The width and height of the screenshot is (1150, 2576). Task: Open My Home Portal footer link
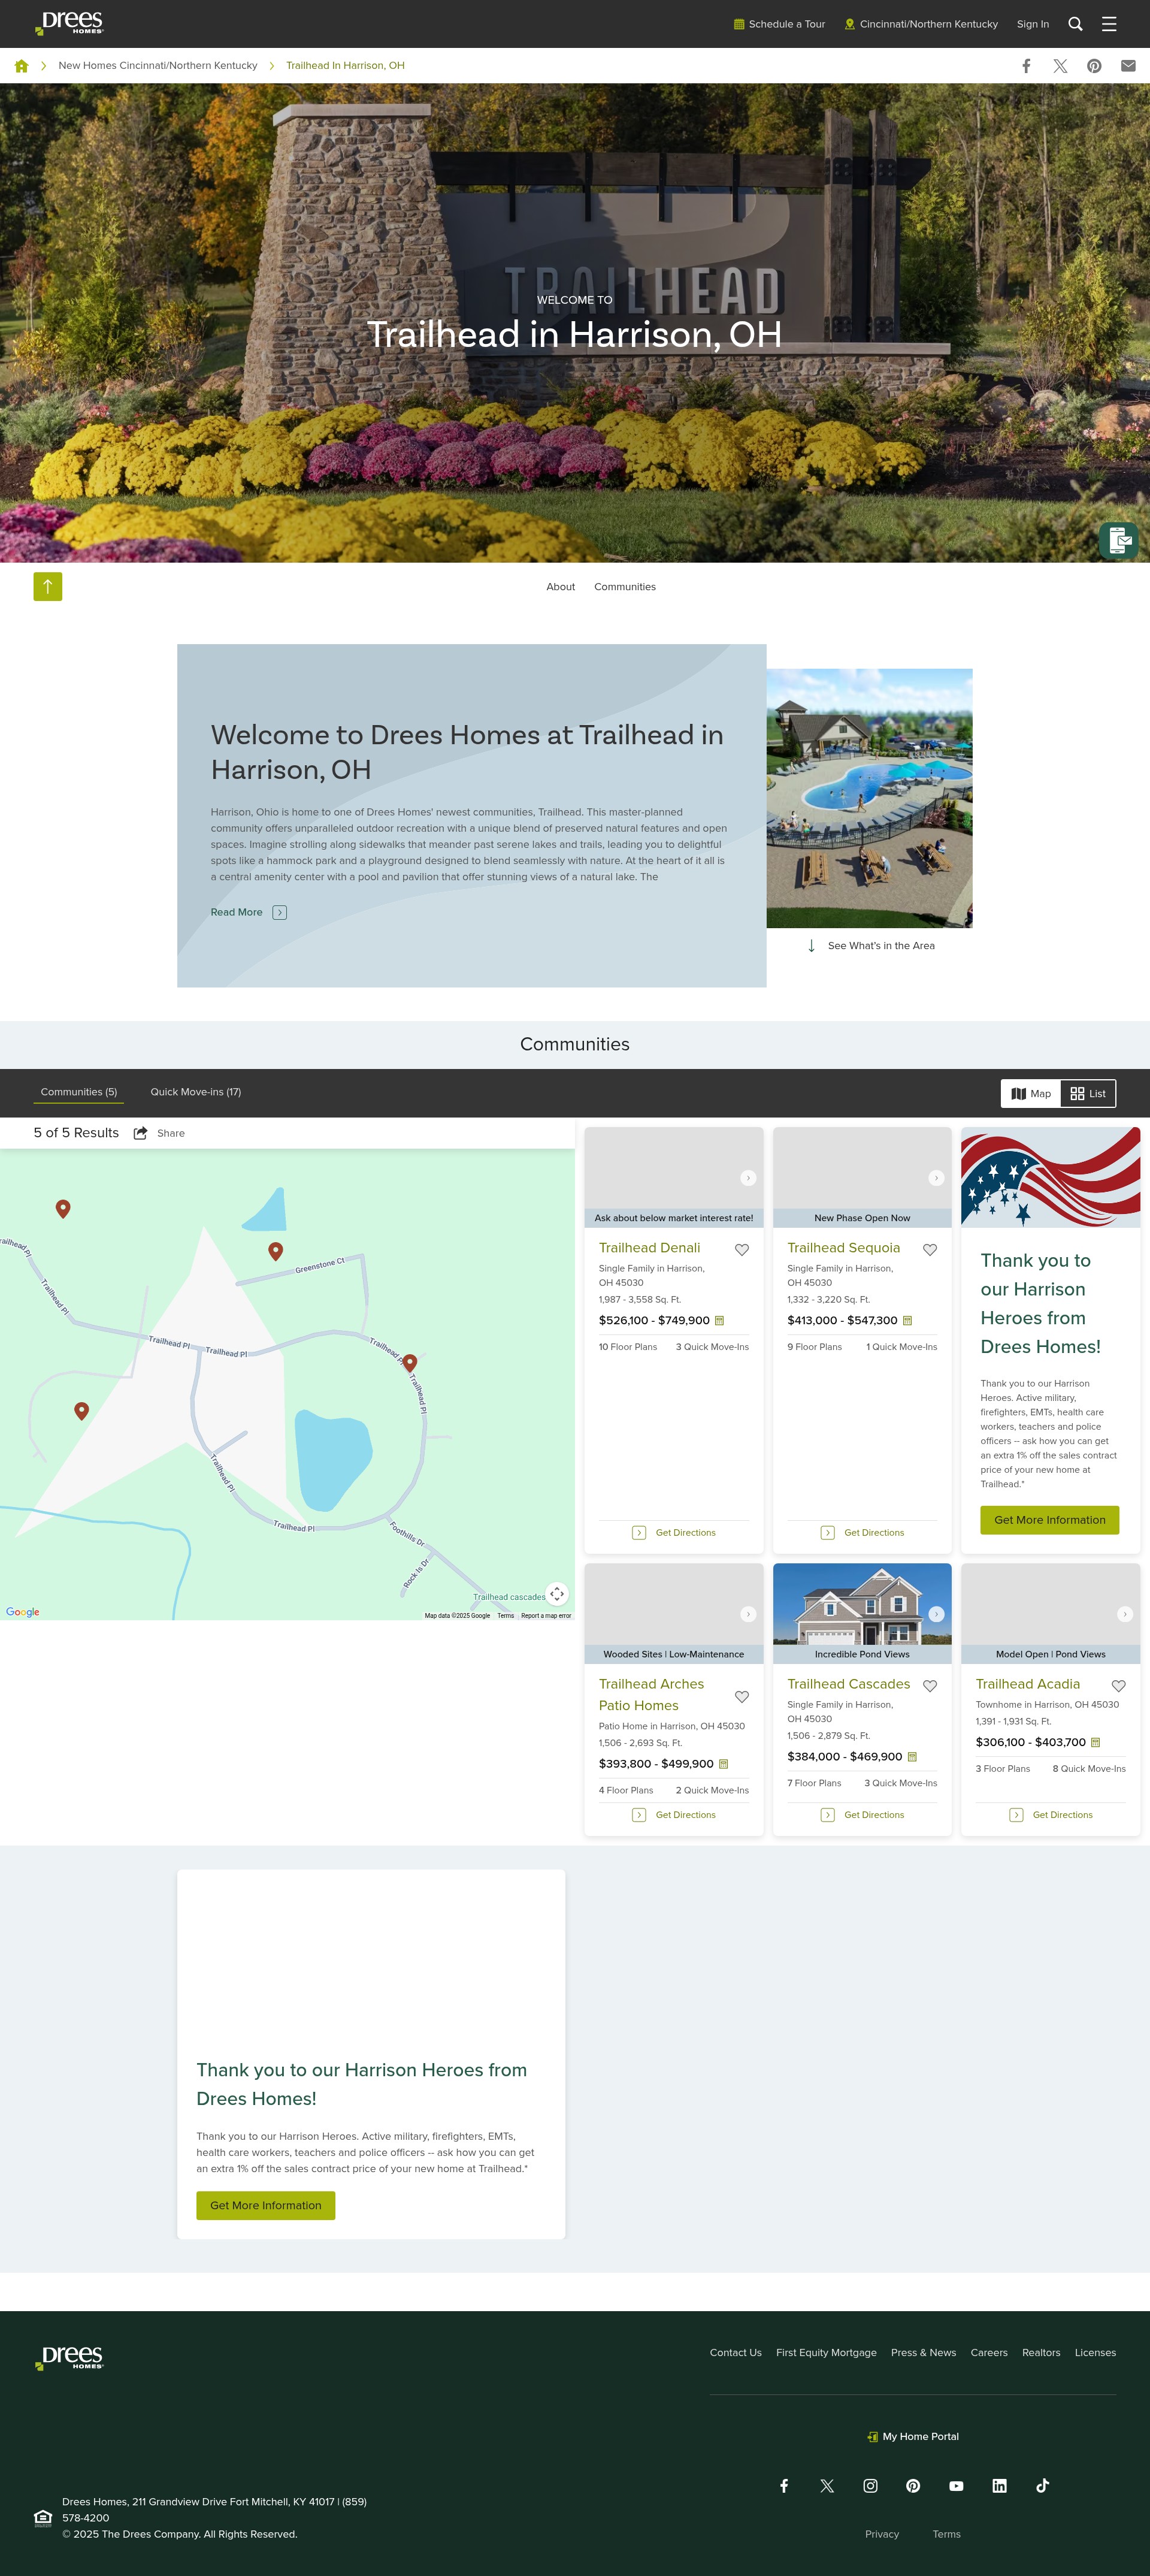[x=913, y=2436]
